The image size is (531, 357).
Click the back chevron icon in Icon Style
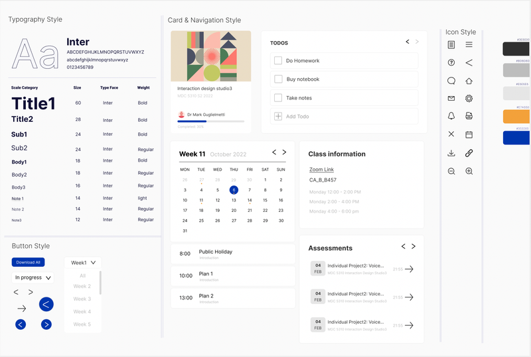pos(469,62)
